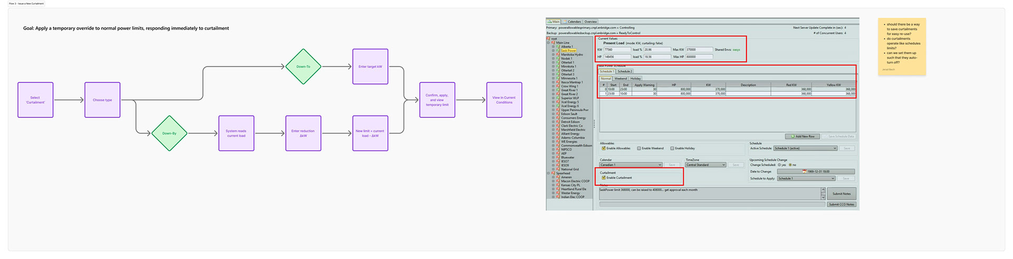Click the Kansas City PL node icon
Image resolution: width=1013 pixels, height=259 pixels.
(x=558, y=185)
